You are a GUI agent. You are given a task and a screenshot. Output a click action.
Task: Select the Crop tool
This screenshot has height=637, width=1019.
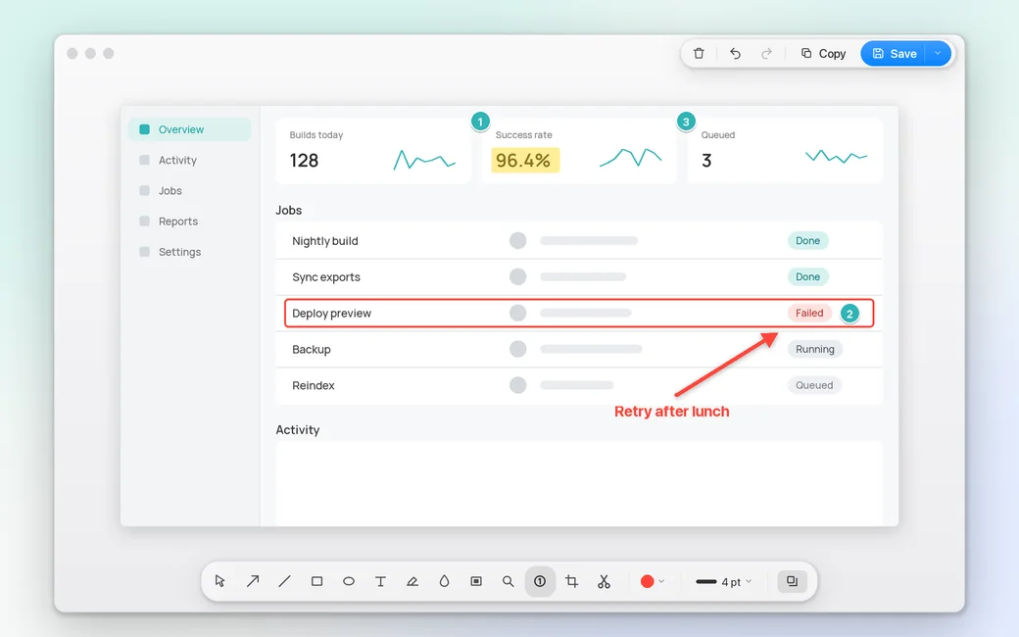(571, 581)
